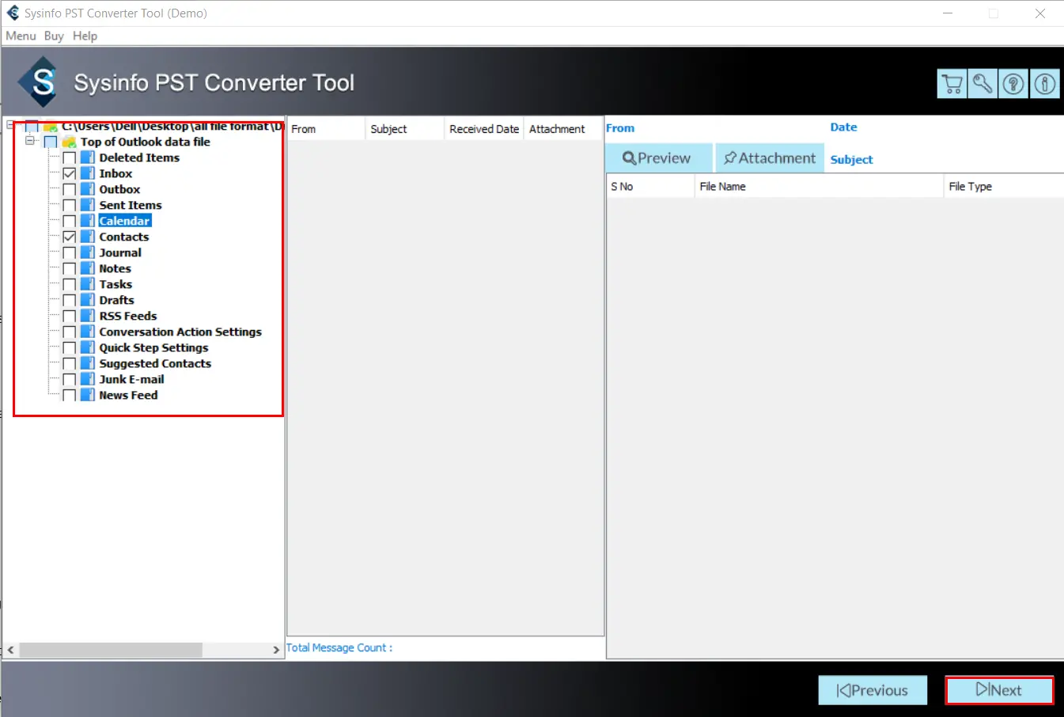Check the Deleted Items checkbox
1064x717 pixels.
[x=70, y=157]
